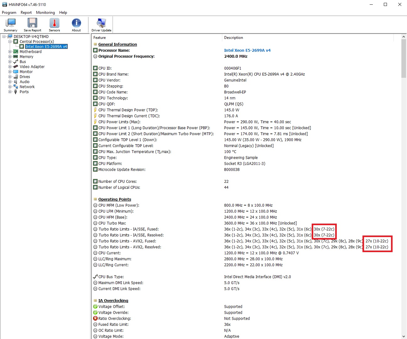Image resolution: width=407 pixels, height=339 pixels.
Task: Select the LLC/Ring Maximum row label
Action: coord(115,259)
